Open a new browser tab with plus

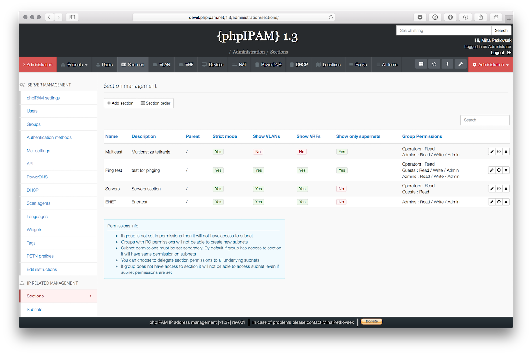(x=509, y=19)
